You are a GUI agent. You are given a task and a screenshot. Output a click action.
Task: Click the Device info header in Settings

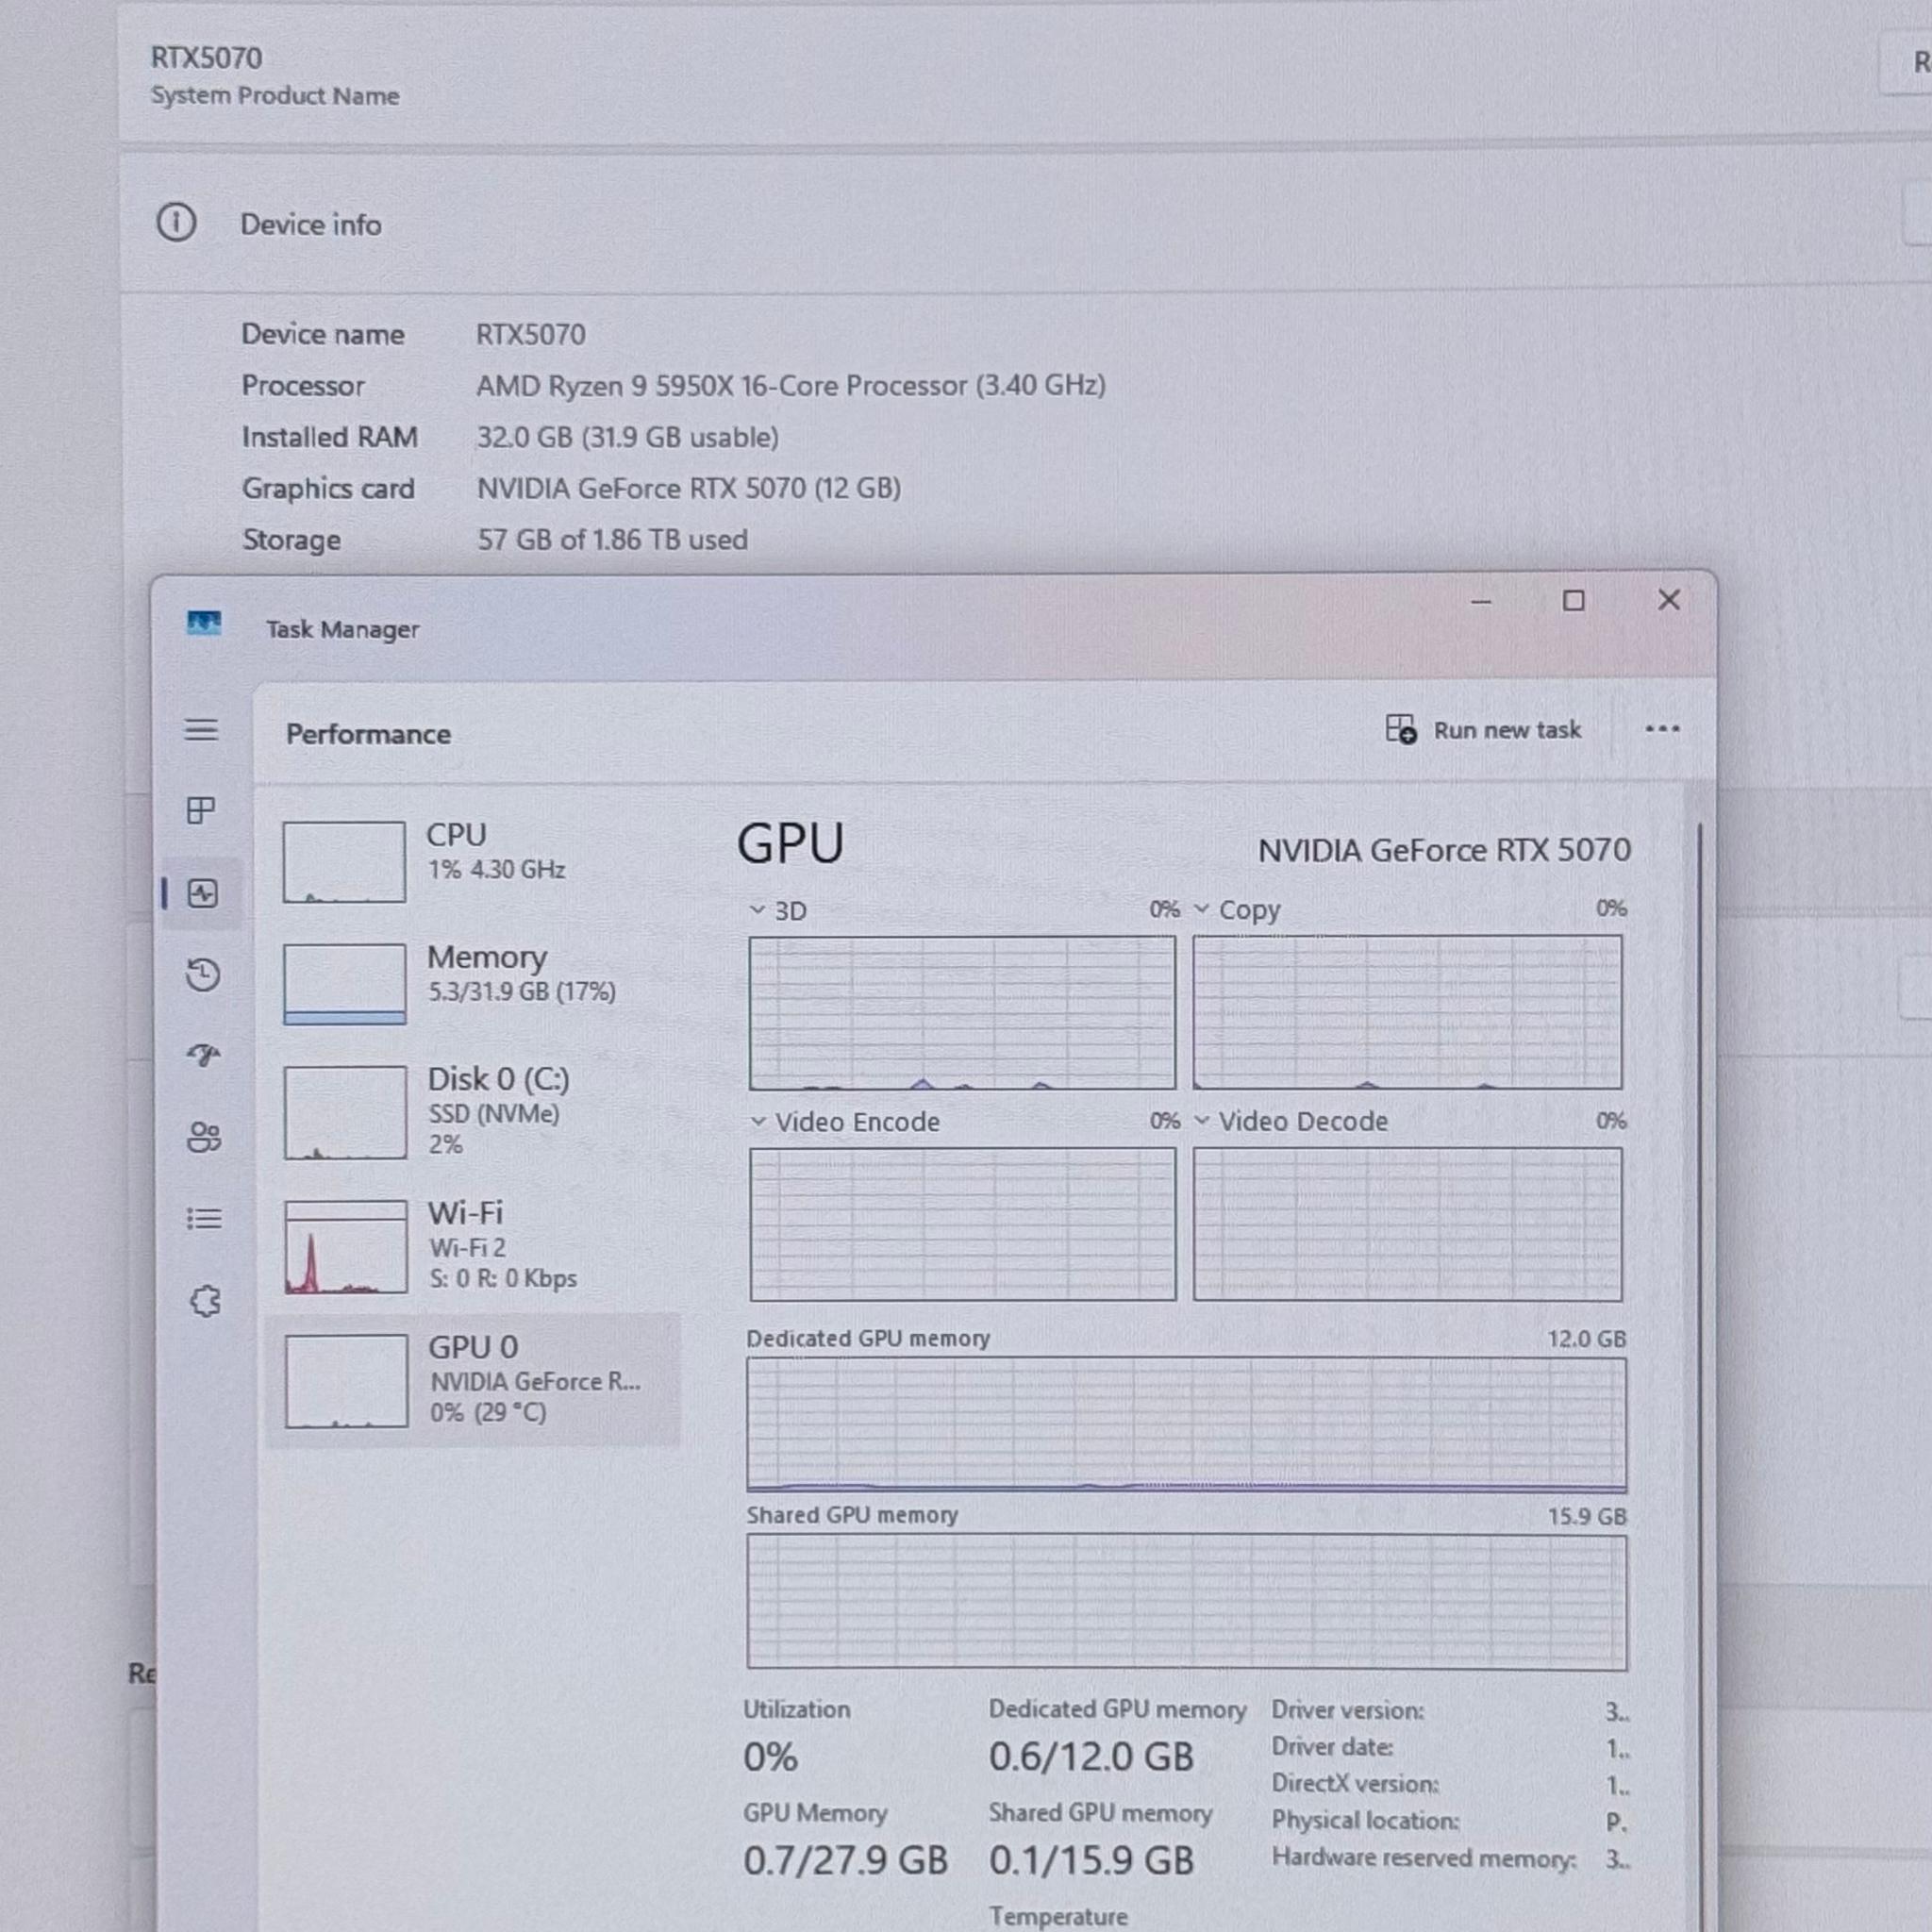coord(311,224)
